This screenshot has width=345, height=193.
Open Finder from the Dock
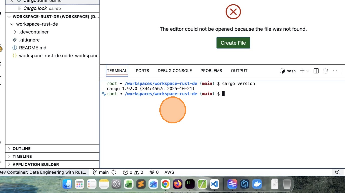(x=67, y=184)
